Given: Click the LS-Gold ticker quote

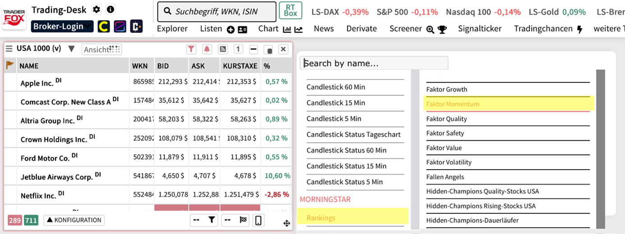Looking at the screenshot, I should [x=557, y=12].
